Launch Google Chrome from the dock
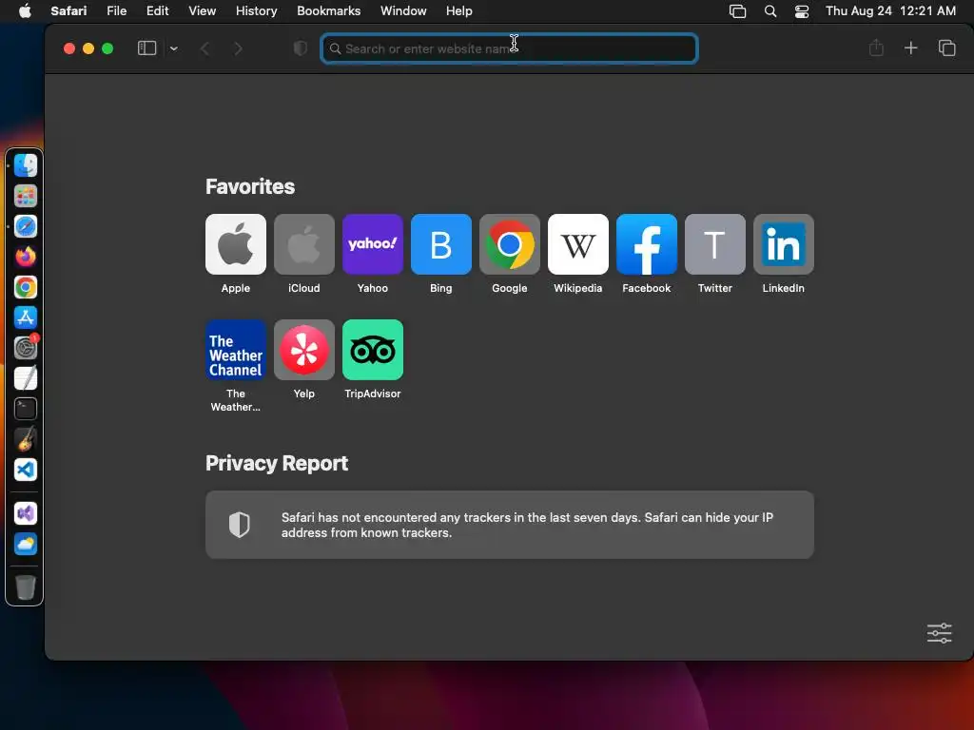 [x=26, y=287]
